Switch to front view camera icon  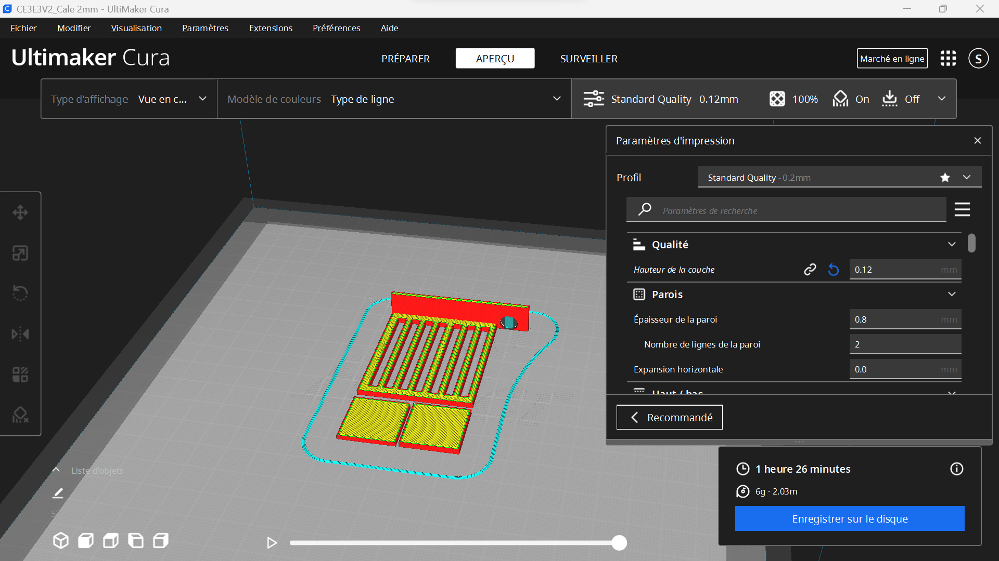[86, 541]
